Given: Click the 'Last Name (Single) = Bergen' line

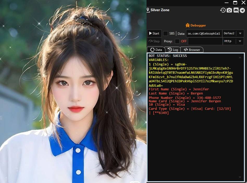Looking at the screenshot, I should click(x=176, y=93).
